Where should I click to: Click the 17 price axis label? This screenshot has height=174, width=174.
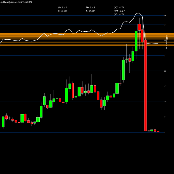tap(165, 86)
